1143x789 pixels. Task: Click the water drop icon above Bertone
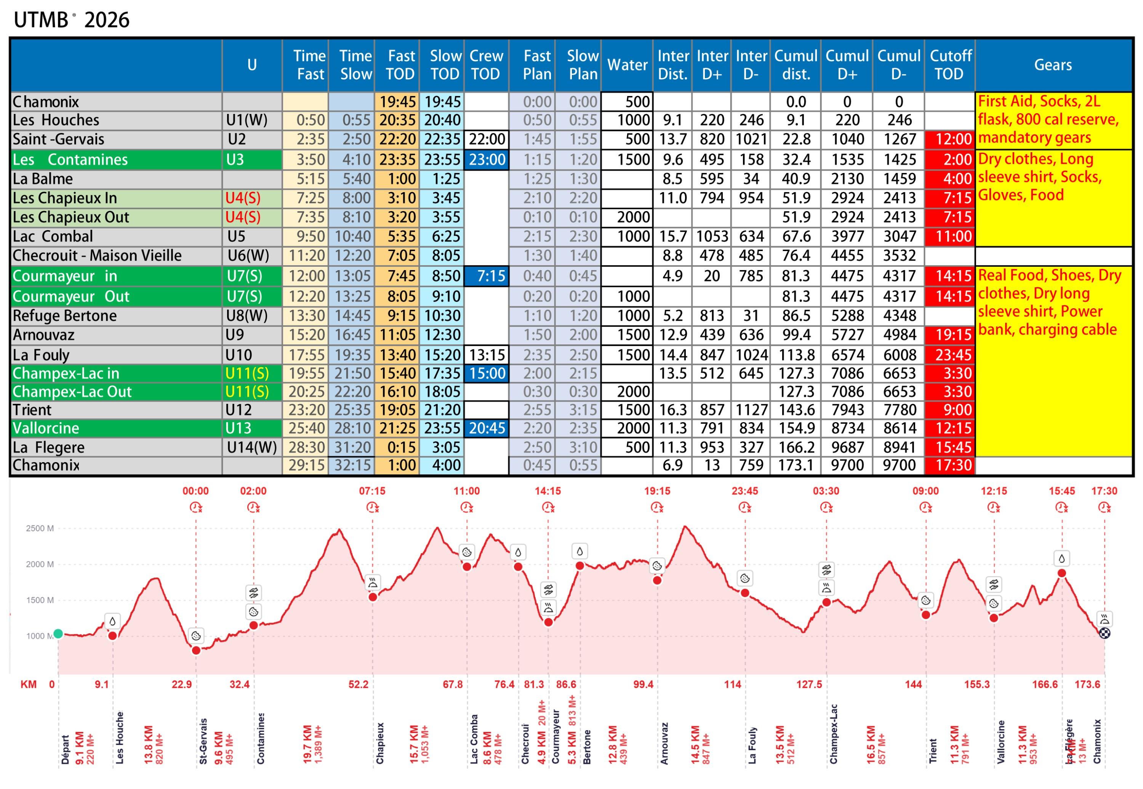580,551
